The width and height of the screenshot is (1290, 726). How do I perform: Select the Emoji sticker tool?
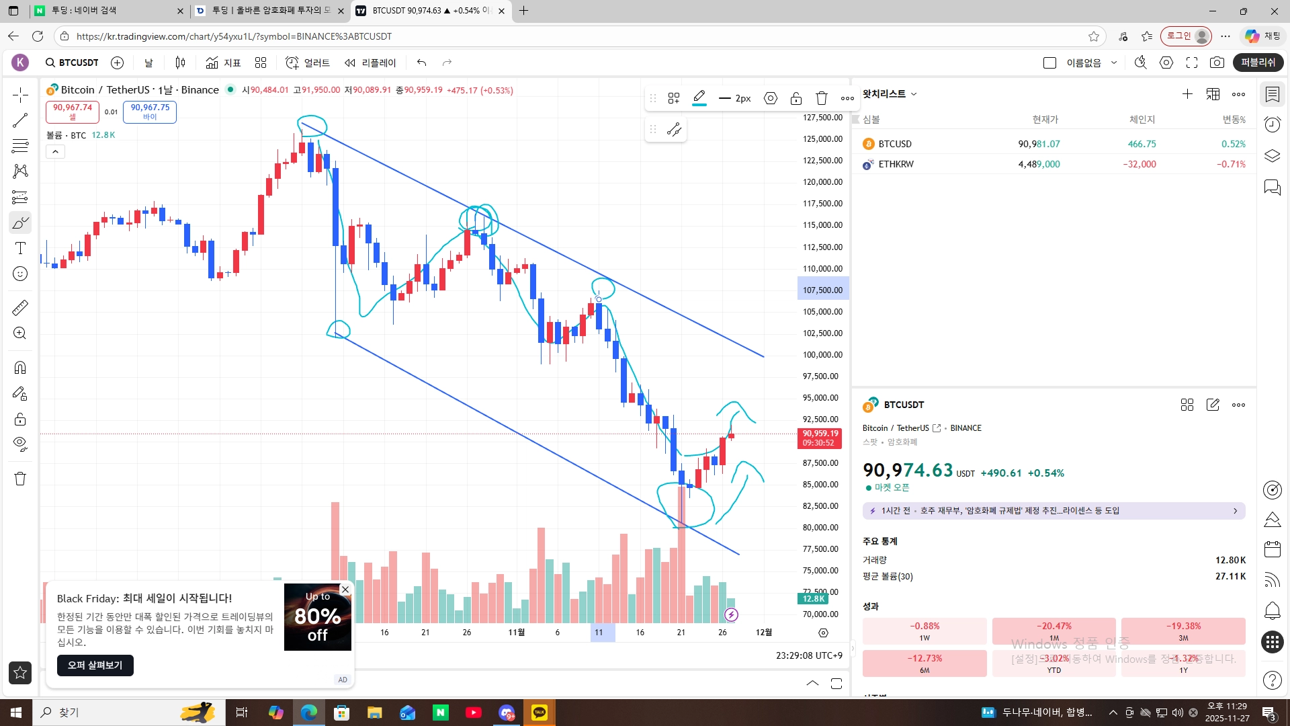pyautogui.click(x=20, y=274)
